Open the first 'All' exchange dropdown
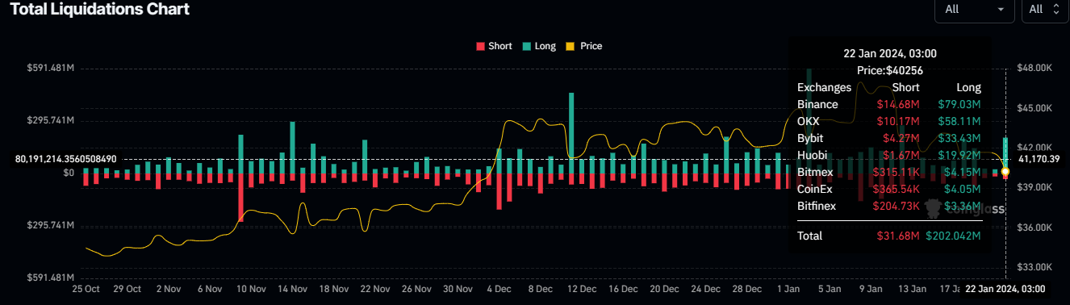The width and height of the screenshot is (1070, 305). coord(974,9)
